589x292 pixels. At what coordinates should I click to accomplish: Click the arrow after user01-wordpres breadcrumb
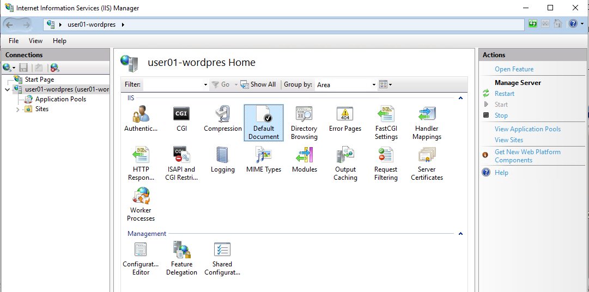pyautogui.click(x=123, y=25)
